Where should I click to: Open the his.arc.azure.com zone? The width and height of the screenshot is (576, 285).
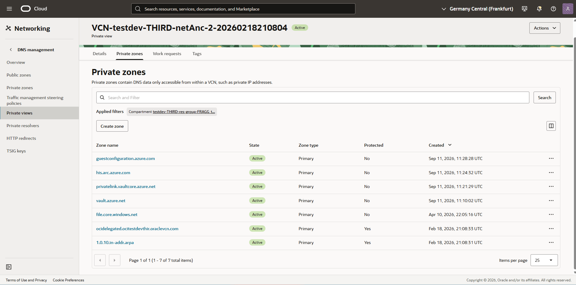coord(113,173)
